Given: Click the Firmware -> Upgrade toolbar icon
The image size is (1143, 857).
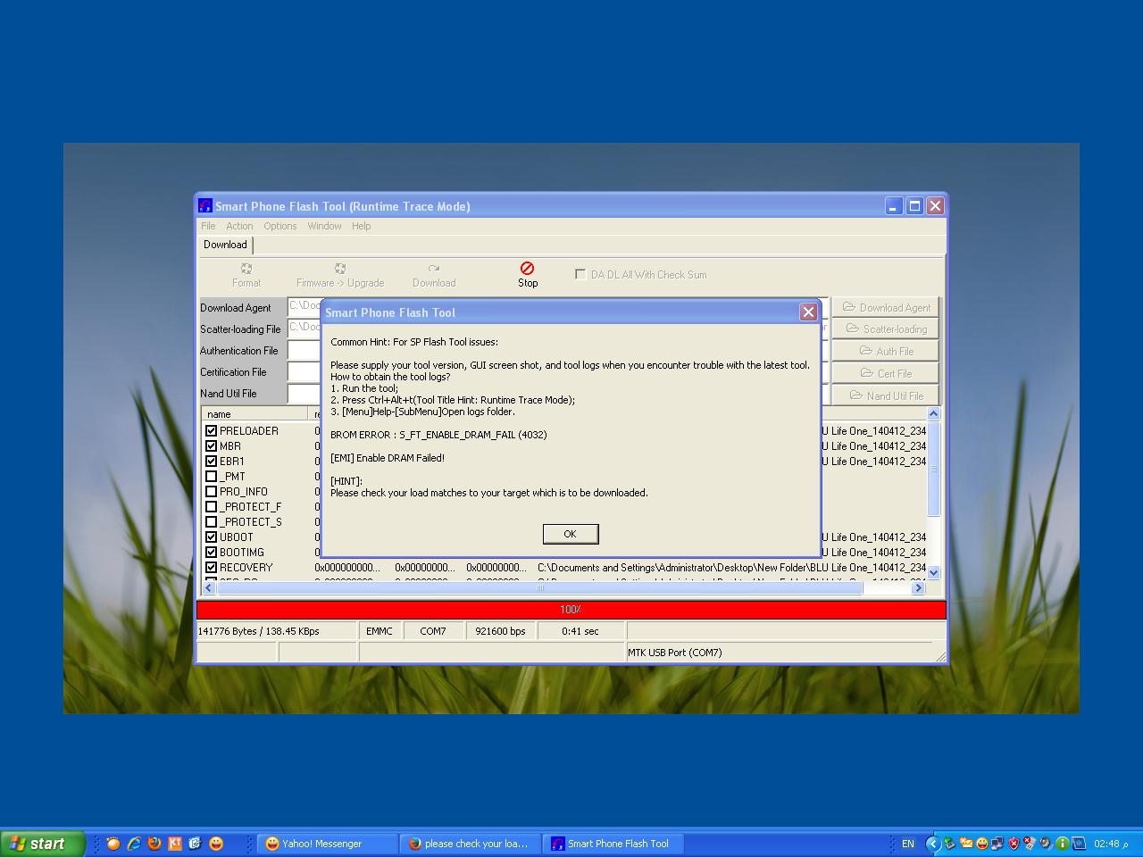Looking at the screenshot, I should click(340, 274).
